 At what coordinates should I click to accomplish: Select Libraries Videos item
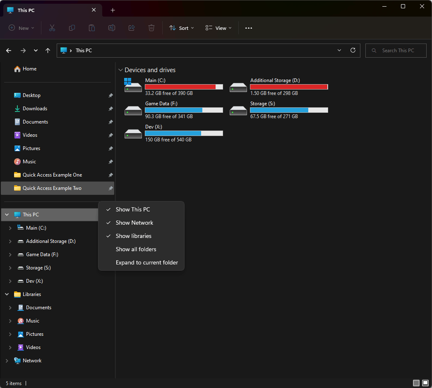click(x=58, y=347)
